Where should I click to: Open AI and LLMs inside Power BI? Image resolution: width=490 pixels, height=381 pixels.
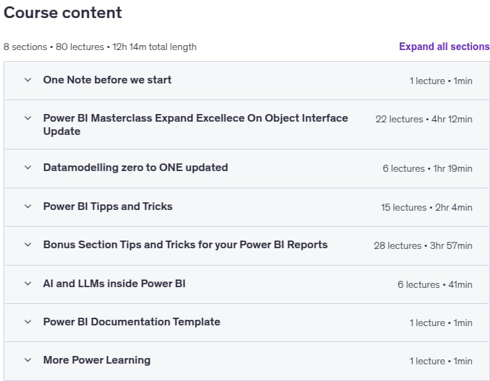click(114, 284)
